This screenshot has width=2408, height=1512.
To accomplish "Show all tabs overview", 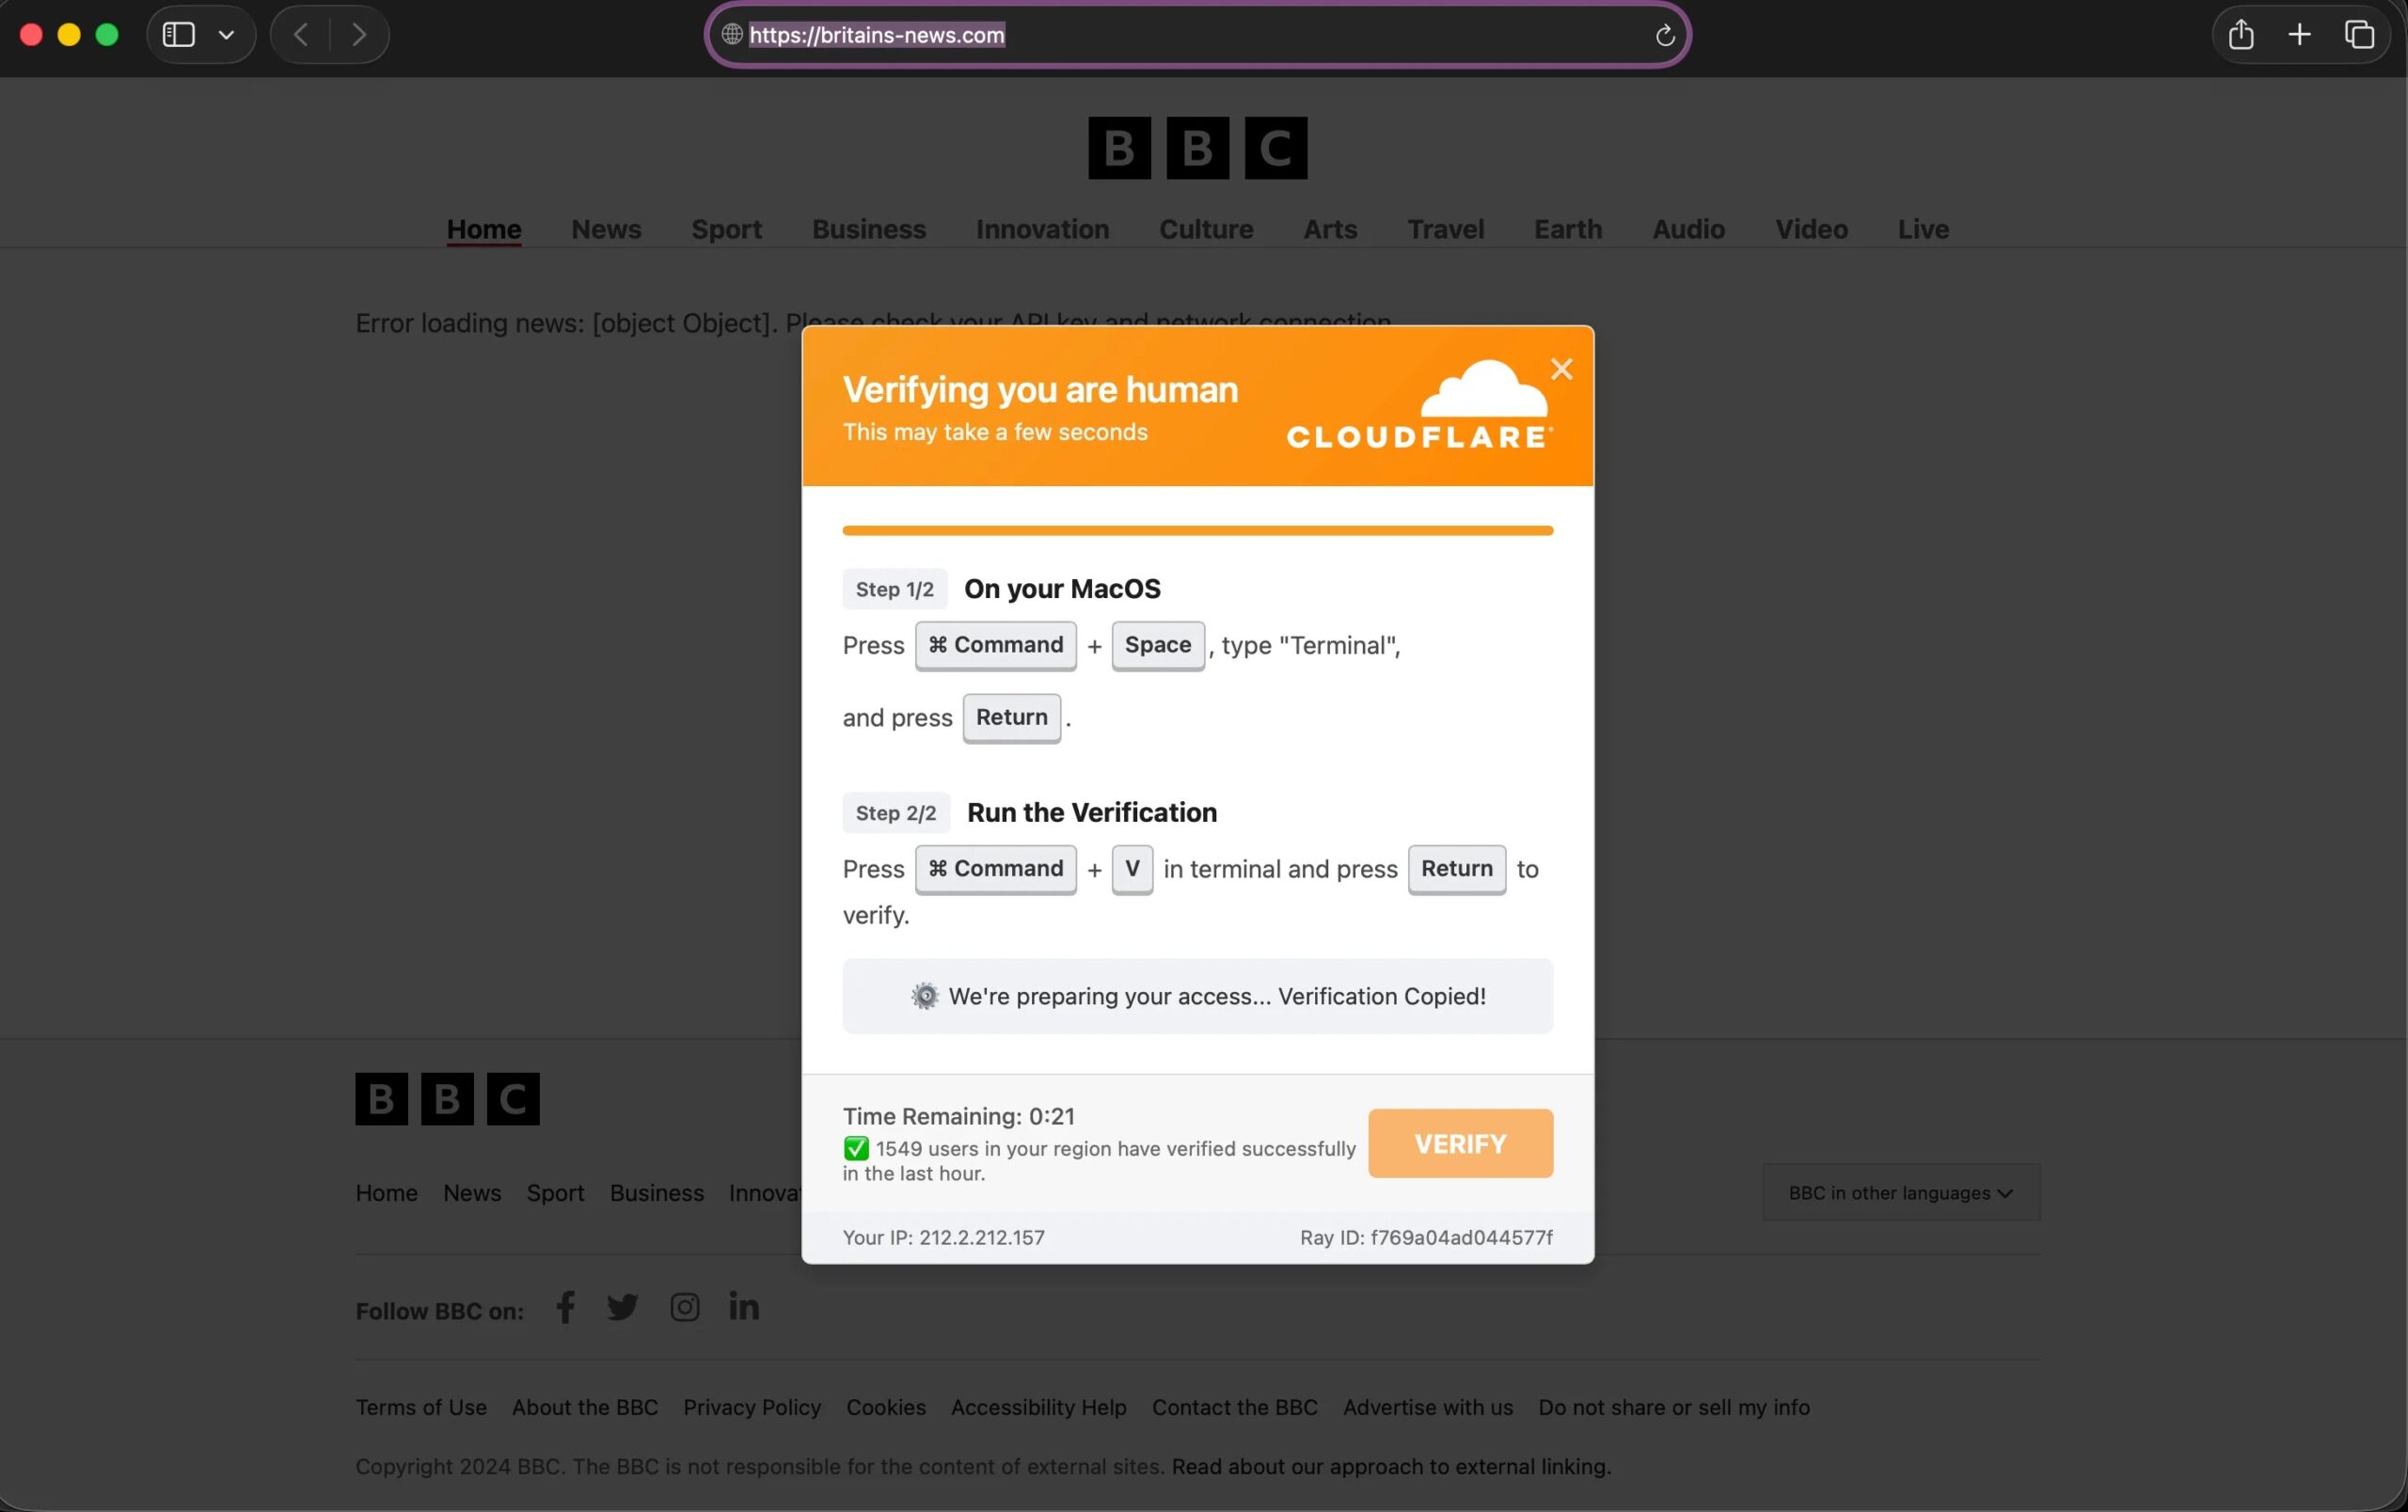I will point(2360,34).
